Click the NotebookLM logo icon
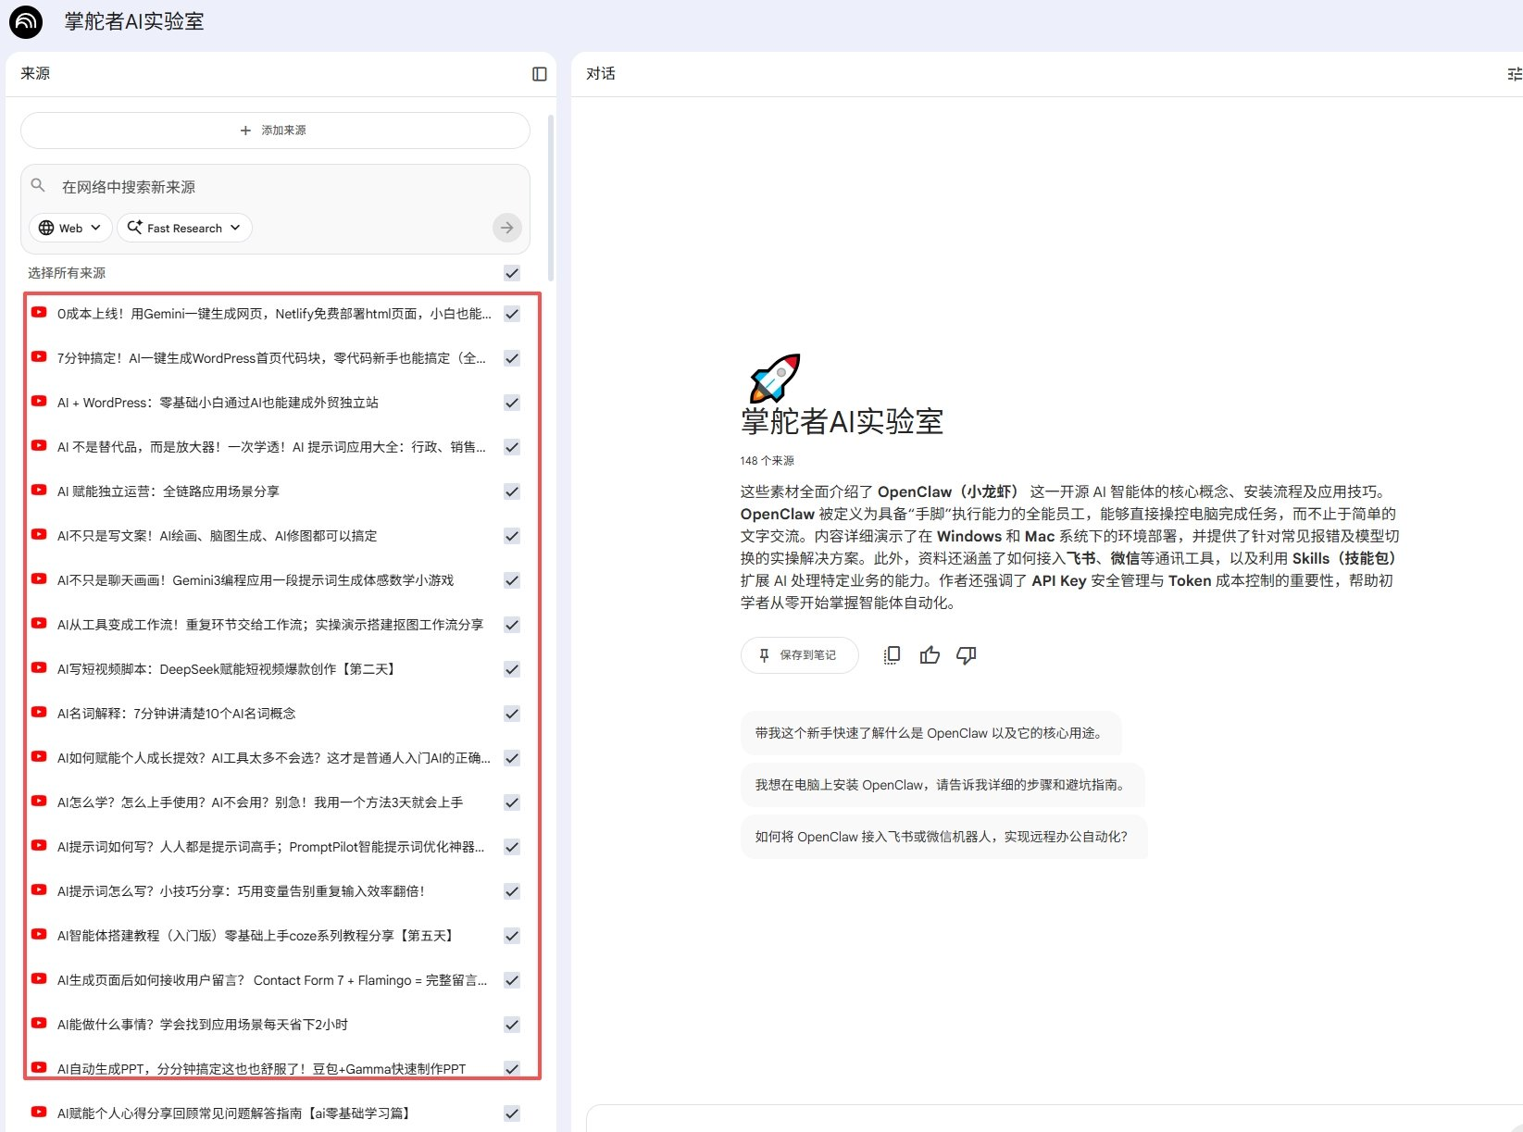Screen dimensions: 1523x1132 pyautogui.click(x=26, y=21)
